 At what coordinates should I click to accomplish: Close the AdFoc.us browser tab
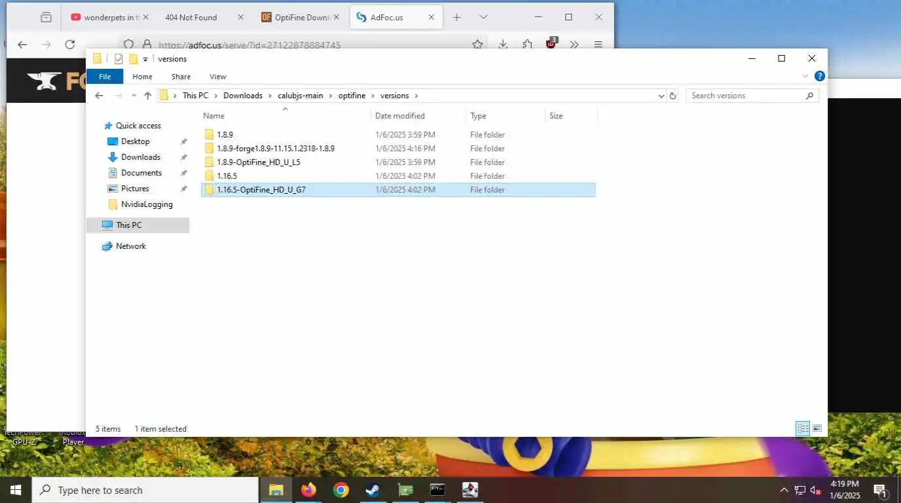tap(432, 18)
